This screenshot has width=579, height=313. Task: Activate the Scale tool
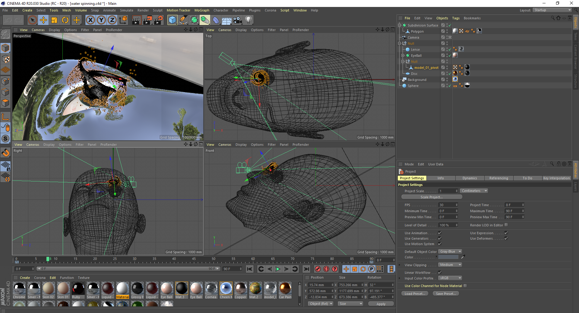pyautogui.click(x=54, y=20)
